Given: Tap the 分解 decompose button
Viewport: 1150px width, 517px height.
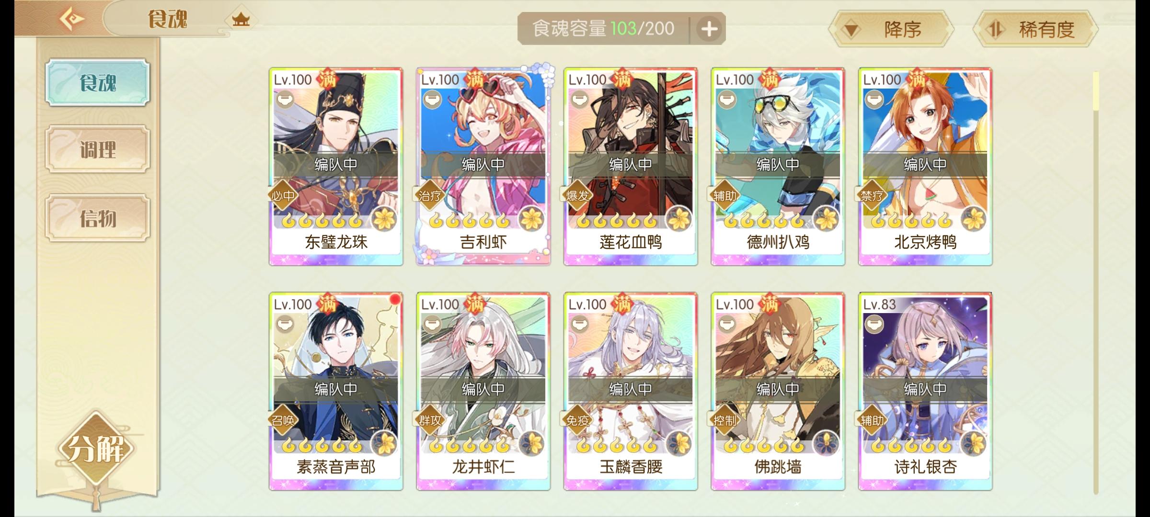Looking at the screenshot, I should [96, 449].
